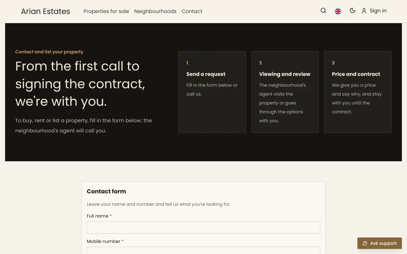This screenshot has width=407, height=254.
Task: Toggle dark mode with the moon icon
Action: point(353,10)
